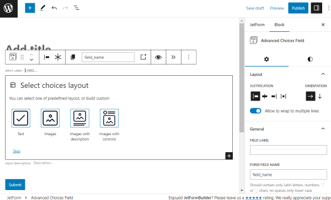Image resolution: width=331 pixels, height=200 pixels.
Task: Redo the last change
Action: point(65,8)
